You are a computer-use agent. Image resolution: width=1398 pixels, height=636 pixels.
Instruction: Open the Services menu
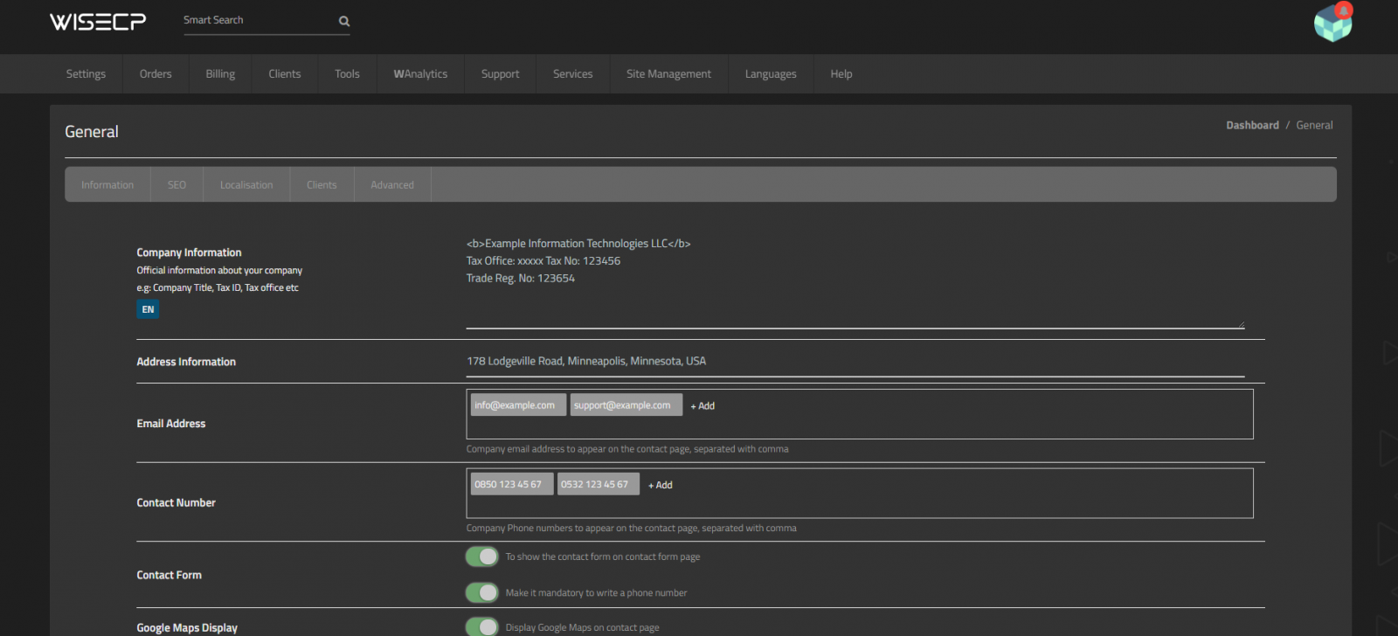click(572, 74)
